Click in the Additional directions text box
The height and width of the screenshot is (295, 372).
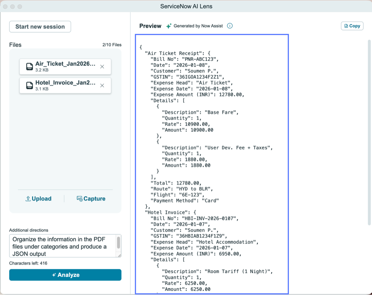(63, 246)
